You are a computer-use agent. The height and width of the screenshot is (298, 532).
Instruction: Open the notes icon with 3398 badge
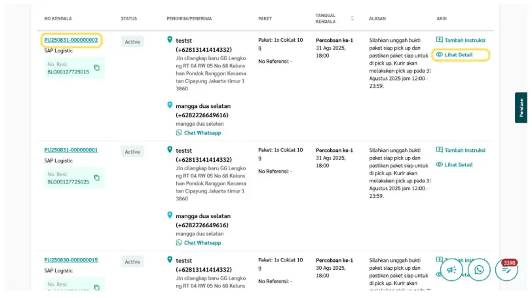click(x=506, y=270)
